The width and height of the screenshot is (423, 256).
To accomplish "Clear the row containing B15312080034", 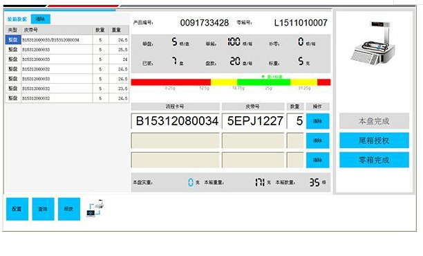I will click(x=317, y=121).
